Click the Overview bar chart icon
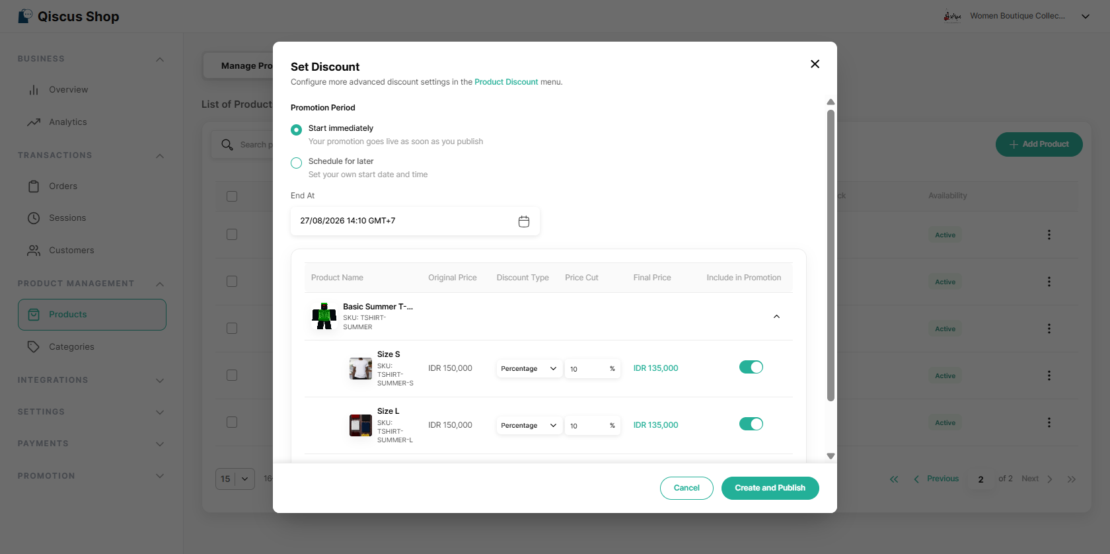Screen dimensions: 1110x554 click(x=34, y=90)
